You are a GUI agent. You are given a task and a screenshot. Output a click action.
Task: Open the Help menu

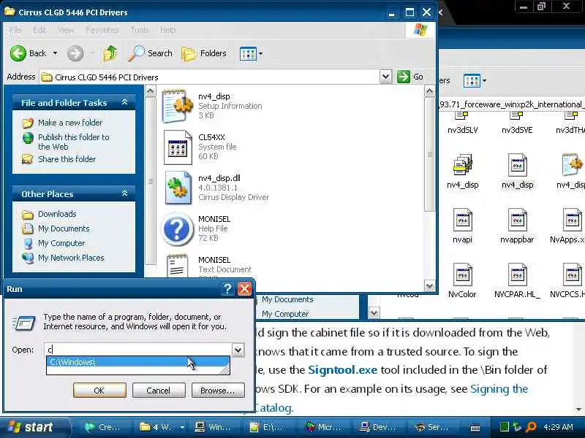click(x=167, y=30)
